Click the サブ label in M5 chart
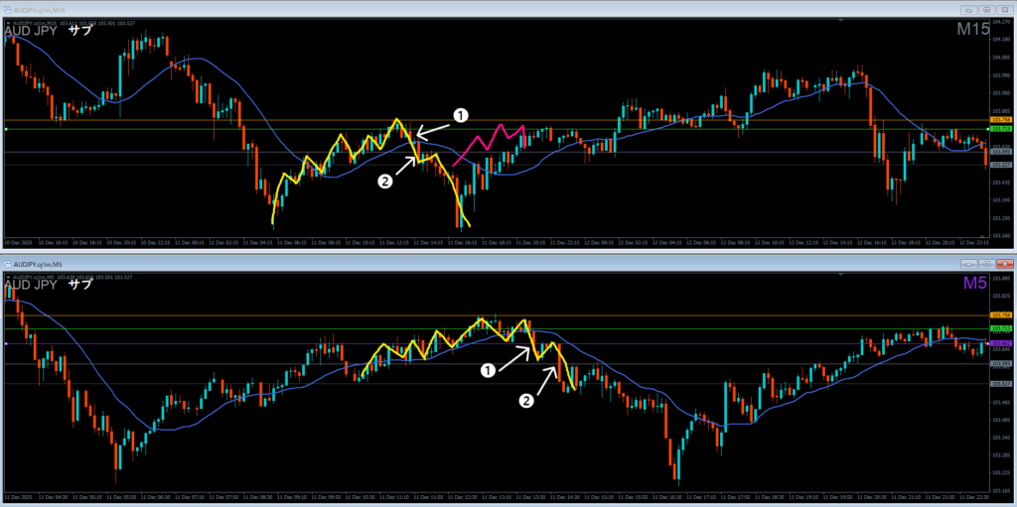 point(79,285)
